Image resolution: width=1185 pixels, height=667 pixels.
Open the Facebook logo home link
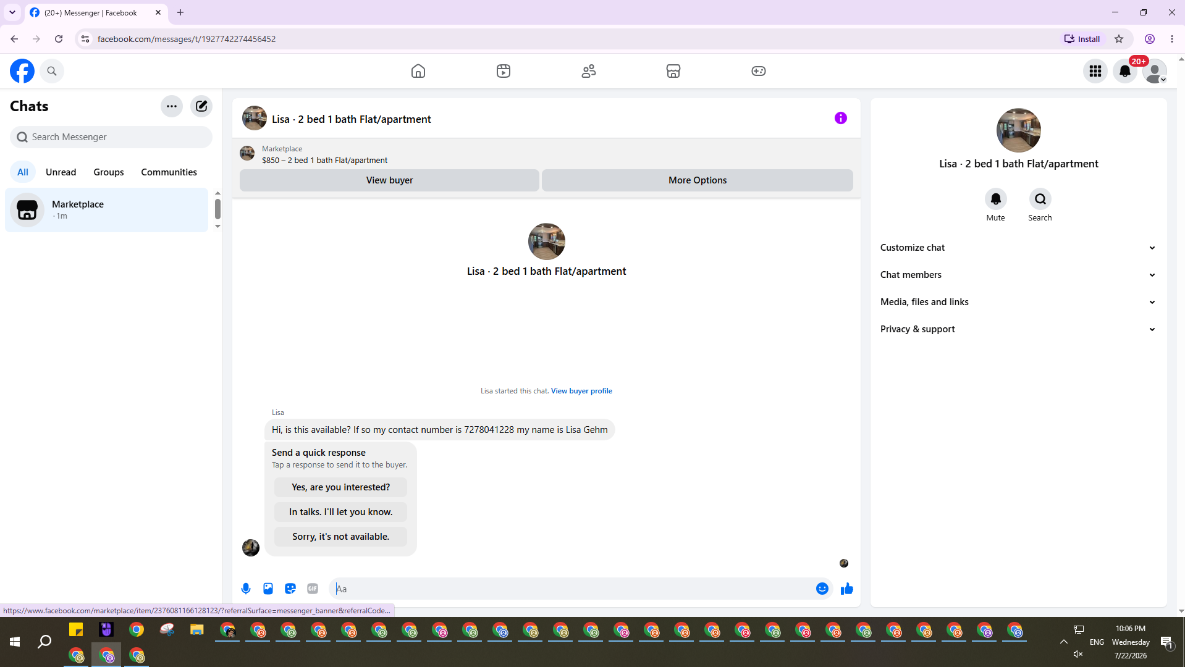point(22,71)
